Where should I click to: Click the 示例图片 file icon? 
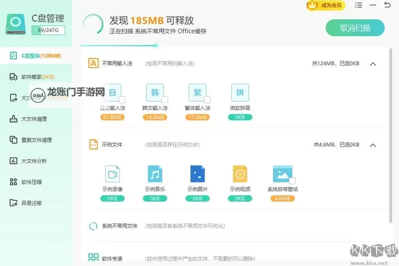[198, 174]
